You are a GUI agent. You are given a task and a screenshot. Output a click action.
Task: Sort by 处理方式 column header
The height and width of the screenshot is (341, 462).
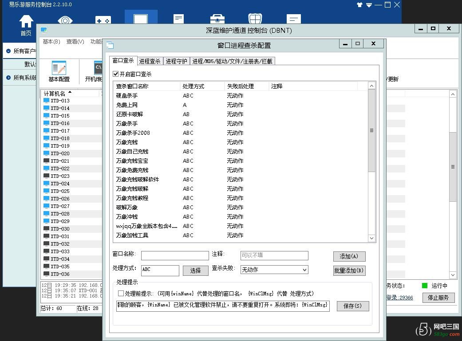[x=202, y=86]
